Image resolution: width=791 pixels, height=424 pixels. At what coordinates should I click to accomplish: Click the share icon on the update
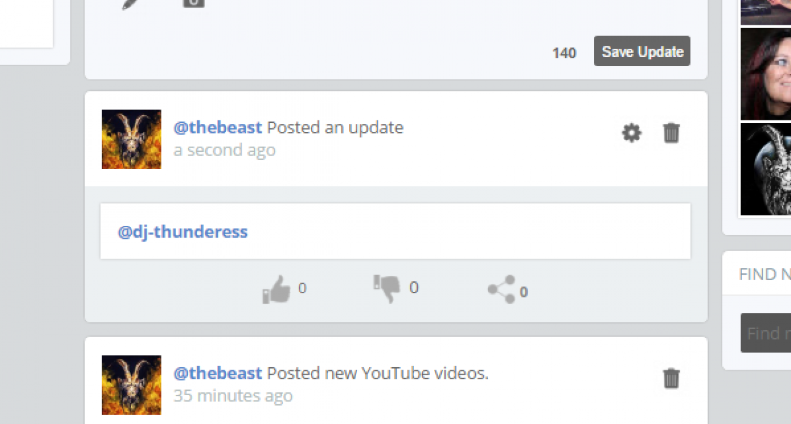point(501,289)
